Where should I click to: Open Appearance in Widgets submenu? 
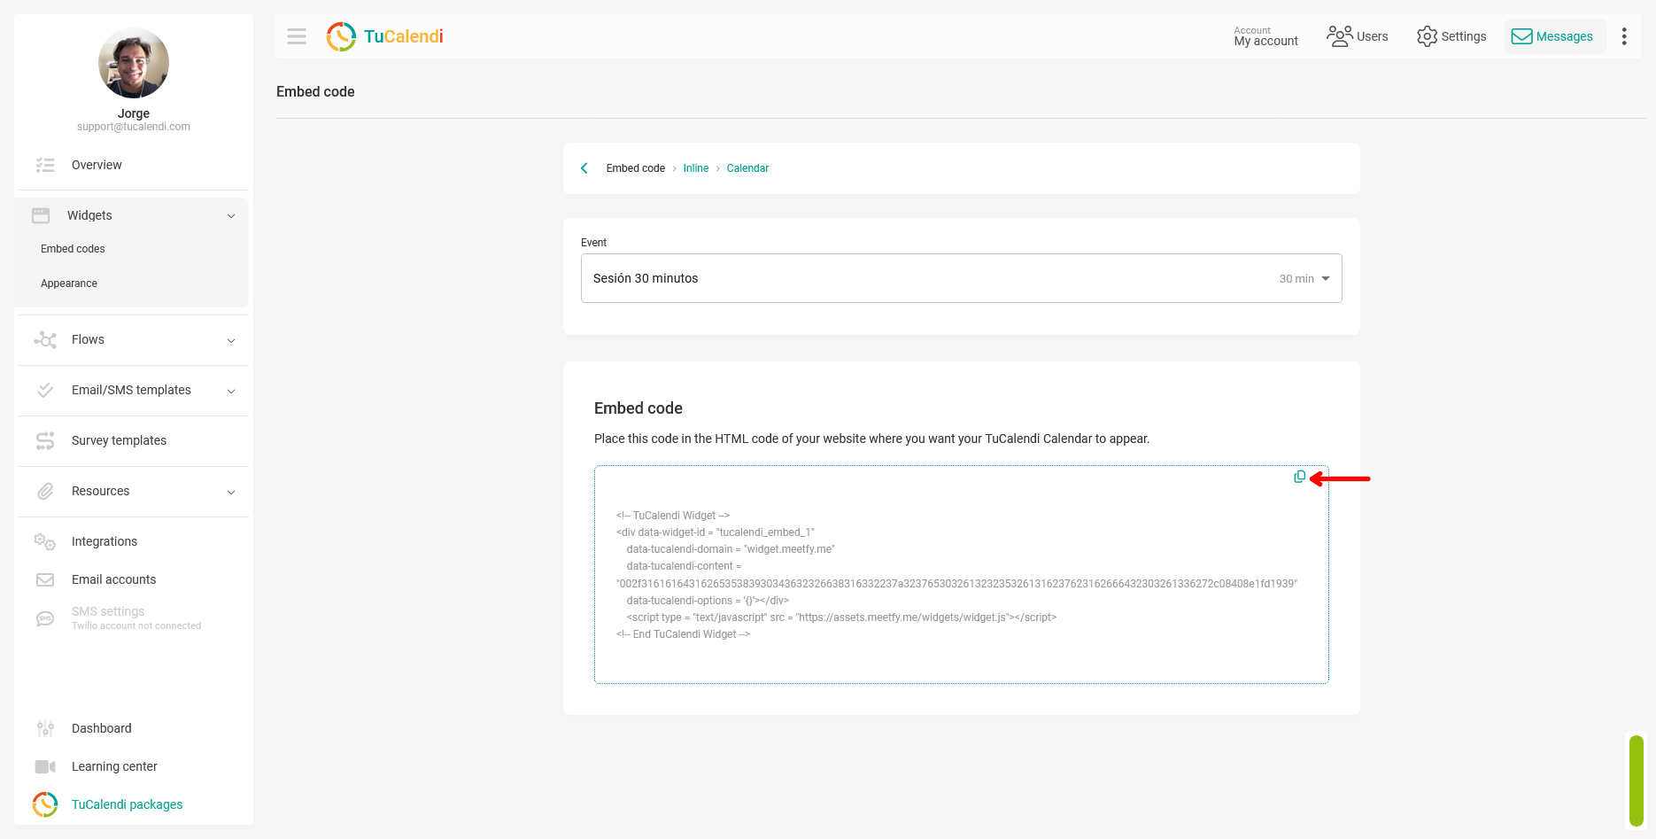pos(69,284)
